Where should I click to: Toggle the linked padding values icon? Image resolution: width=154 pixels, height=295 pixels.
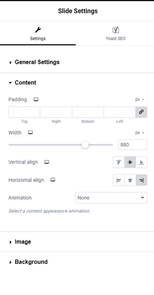[x=141, y=112]
